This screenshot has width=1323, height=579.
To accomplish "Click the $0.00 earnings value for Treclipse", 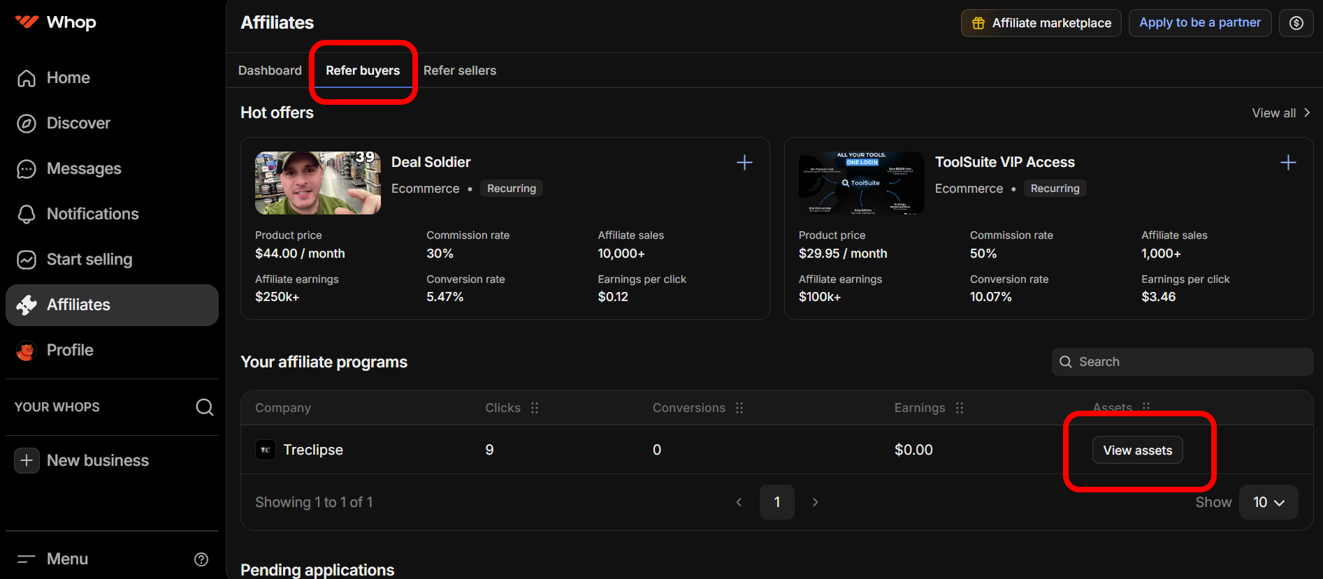I will pos(913,450).
